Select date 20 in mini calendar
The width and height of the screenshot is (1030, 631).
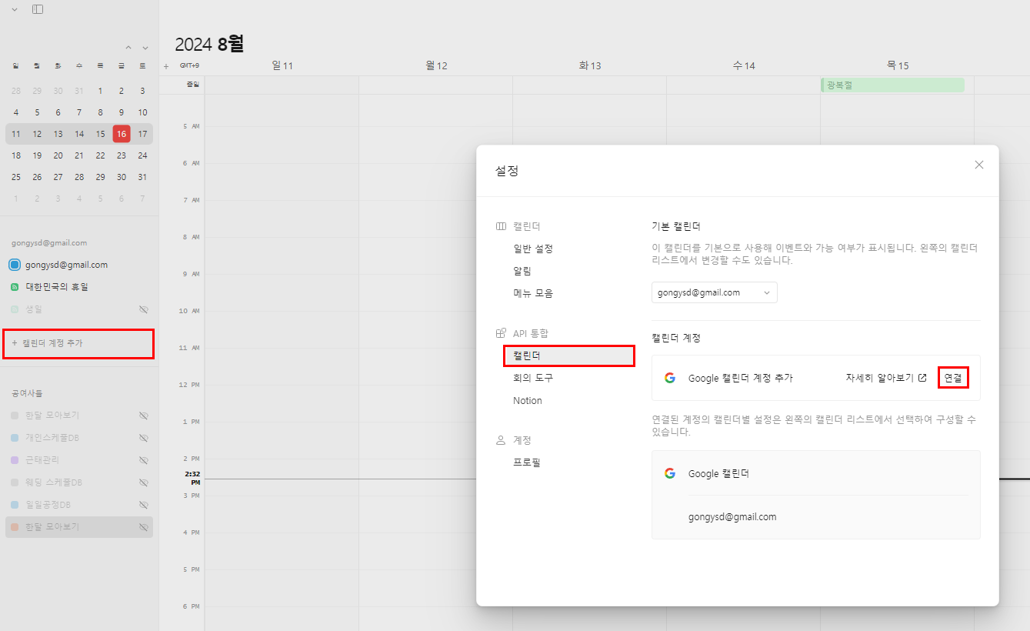[58, 155]
